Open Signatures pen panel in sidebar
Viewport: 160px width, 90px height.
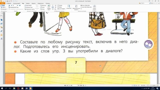[1, 39]
